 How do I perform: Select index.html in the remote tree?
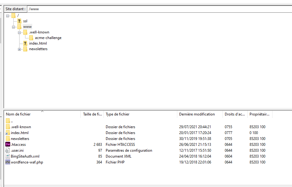(x=38, y=43)
